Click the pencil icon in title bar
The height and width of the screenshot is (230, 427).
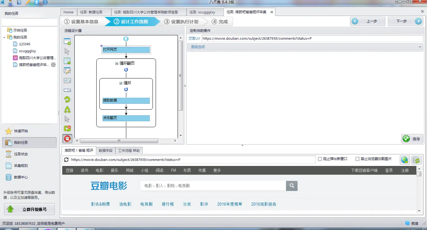click(28, 2)
